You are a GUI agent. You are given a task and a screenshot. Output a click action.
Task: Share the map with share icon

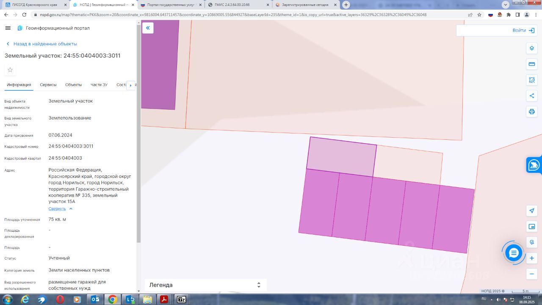coord(532,96)
